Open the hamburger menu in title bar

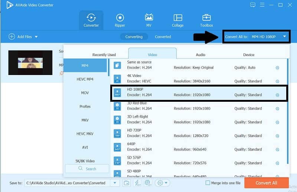(x=262, y=5)
